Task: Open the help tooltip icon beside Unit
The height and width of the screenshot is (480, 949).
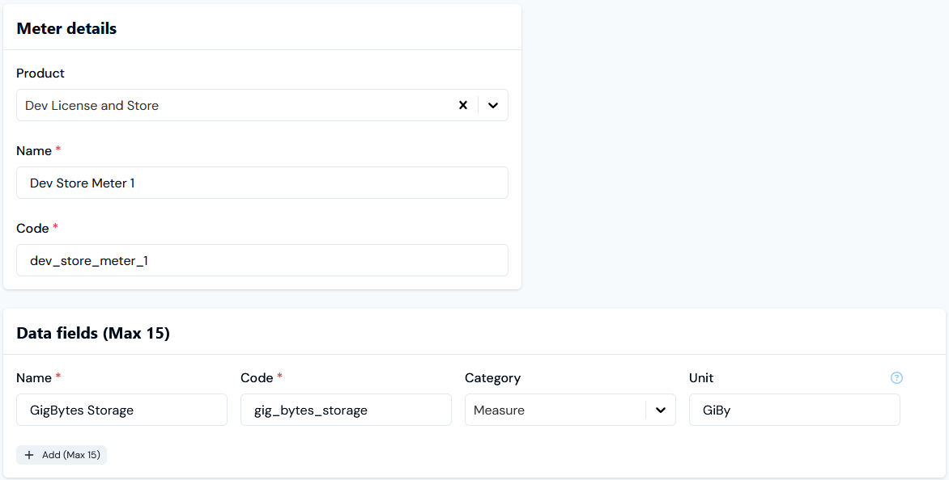Action: tap(896, 377)
